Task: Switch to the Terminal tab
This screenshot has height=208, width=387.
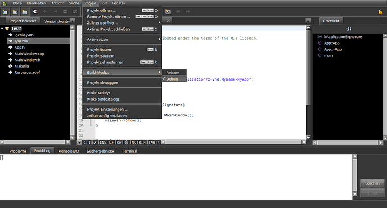Action: pos(130,151)
